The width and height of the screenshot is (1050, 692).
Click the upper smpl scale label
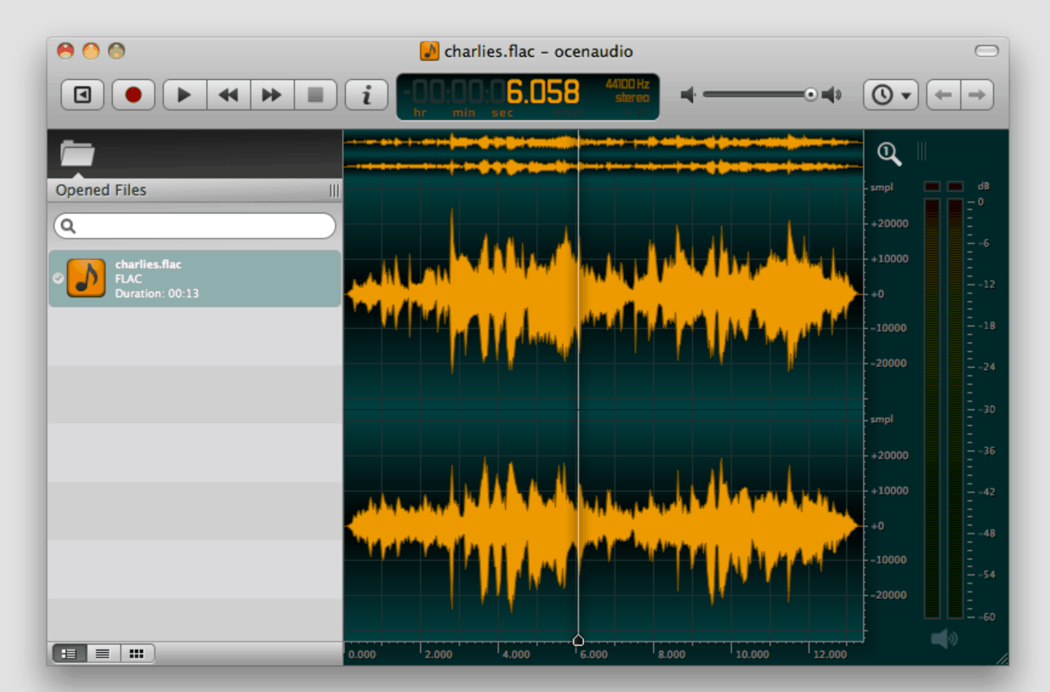[881, 187]
